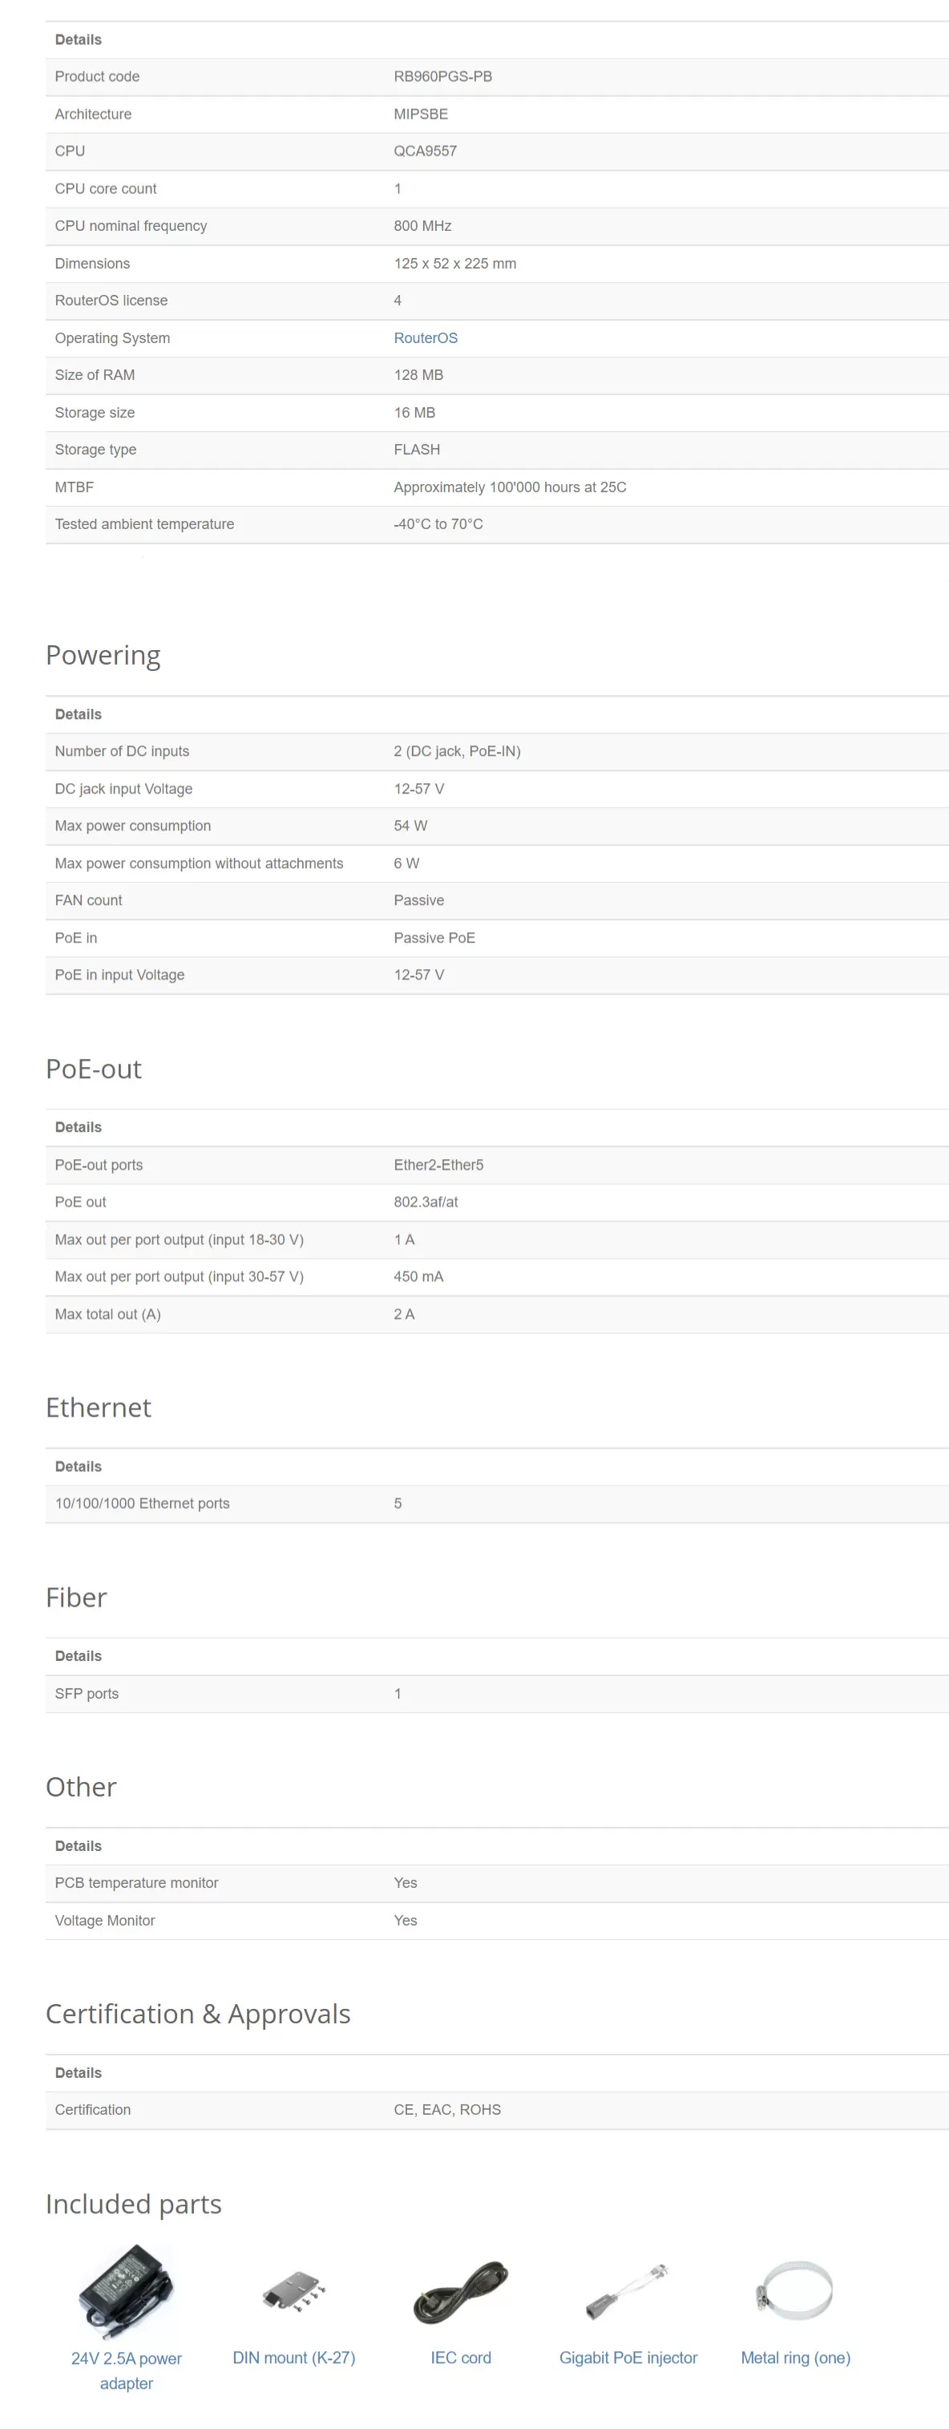This screenshot has width=949, height=2429.
Task: Click the PoE-out section heading
Action: (93, 1069)
